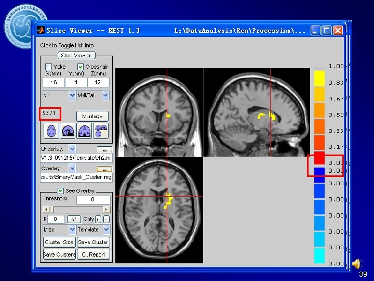This screenshot has width=374, height=281.
Task: Select the transverse (axial) brain view icon
Action: pos(52,131)
